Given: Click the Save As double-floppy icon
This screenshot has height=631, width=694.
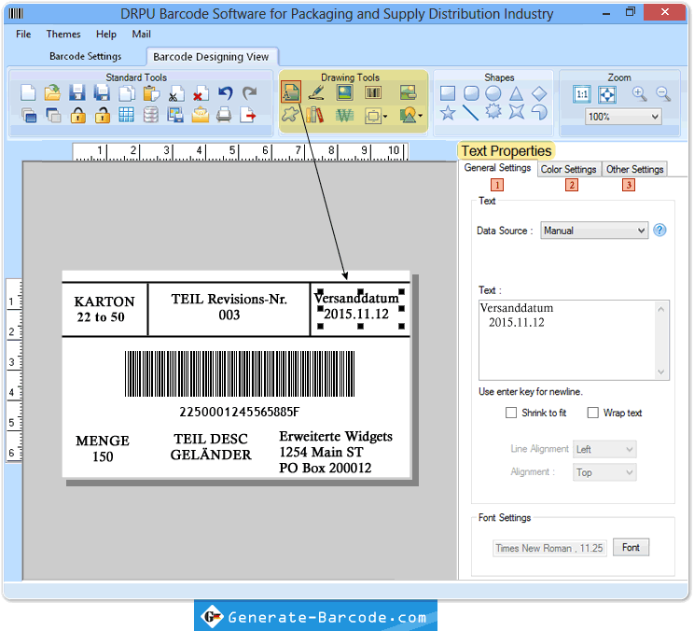Looking at the screenshot, I should 102,93.
